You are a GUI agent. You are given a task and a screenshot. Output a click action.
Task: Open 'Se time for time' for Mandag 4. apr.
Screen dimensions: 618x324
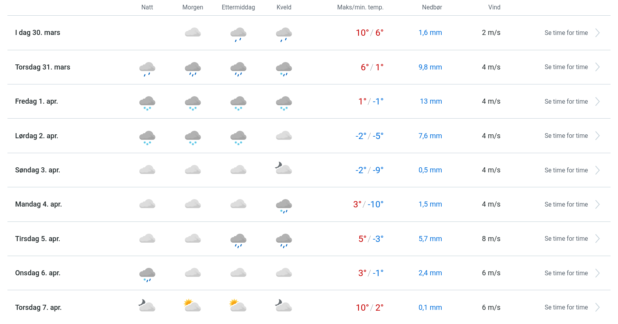point(566,205)
